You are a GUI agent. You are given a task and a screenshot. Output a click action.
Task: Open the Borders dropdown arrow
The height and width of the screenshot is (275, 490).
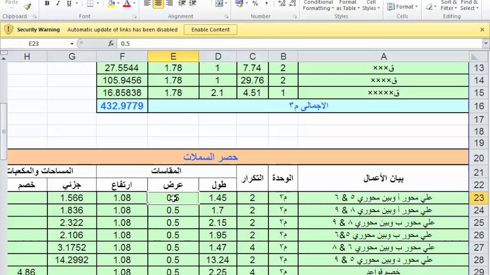pyautogui.click(x=98, y=3)
